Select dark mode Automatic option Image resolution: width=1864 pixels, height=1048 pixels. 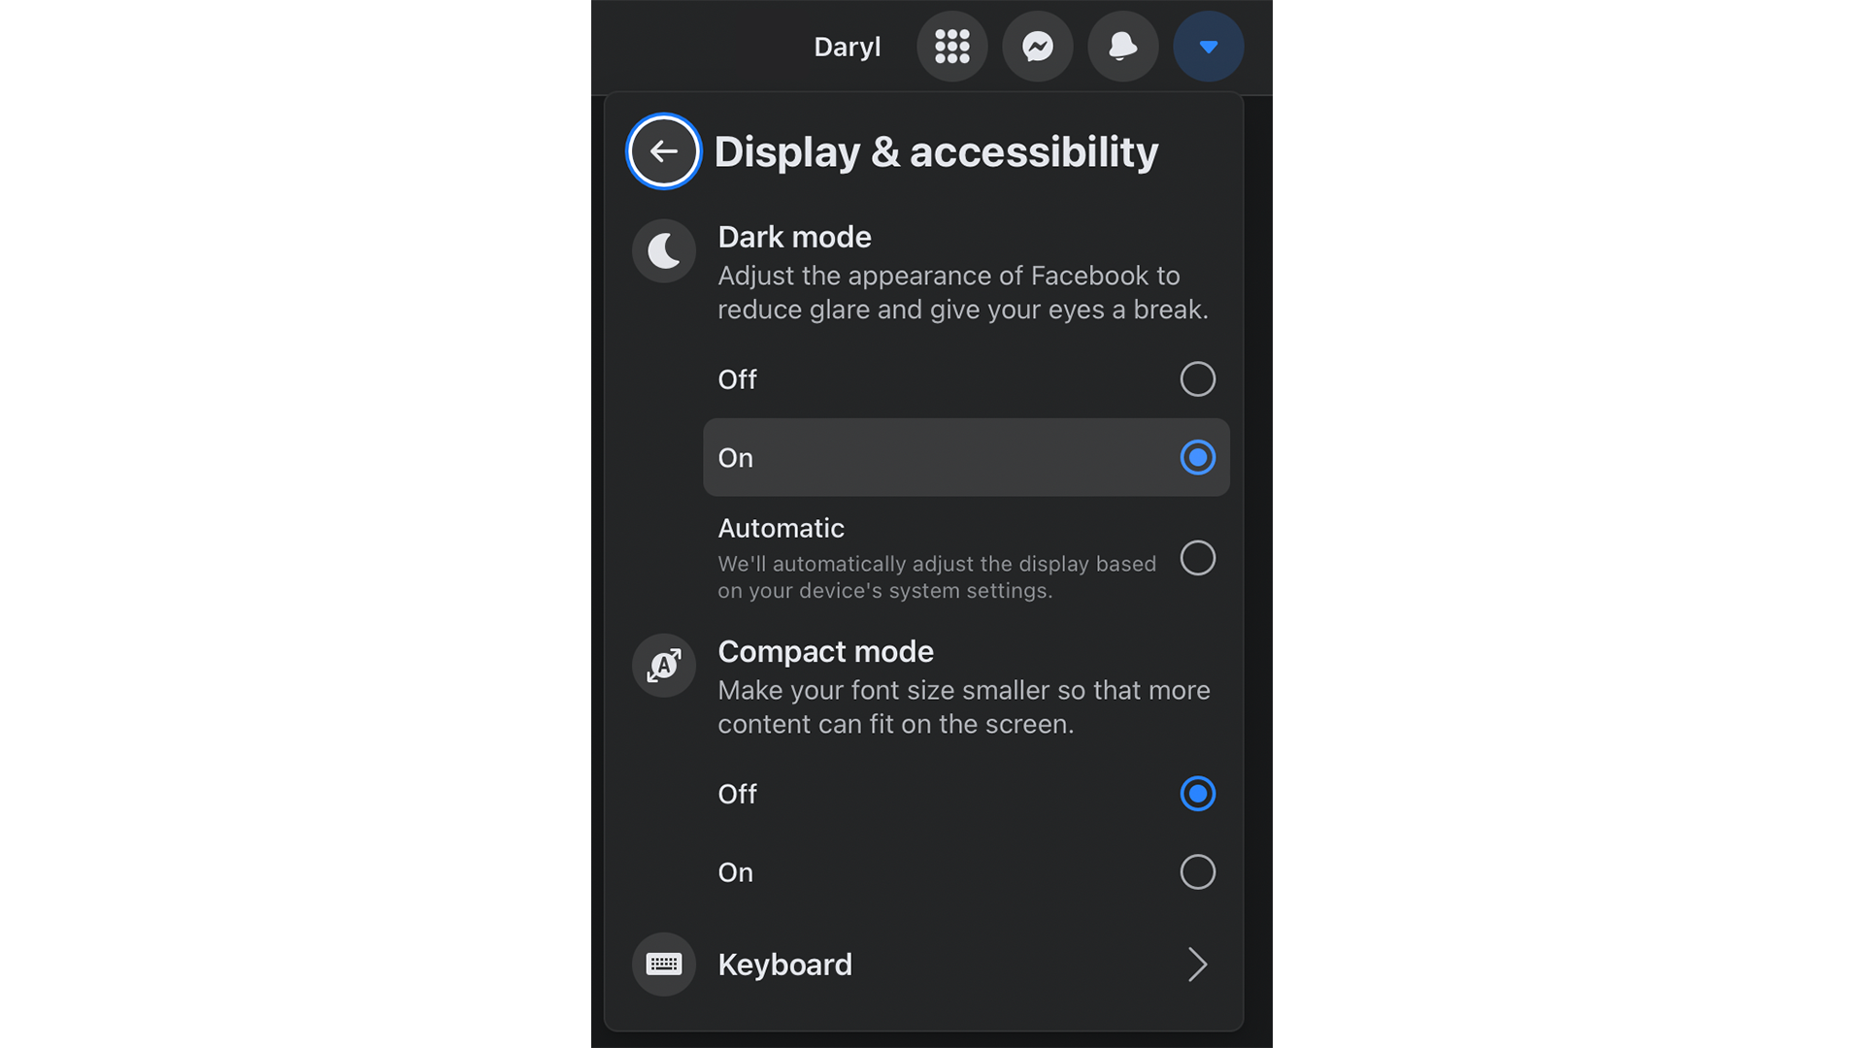(1196, 557)
